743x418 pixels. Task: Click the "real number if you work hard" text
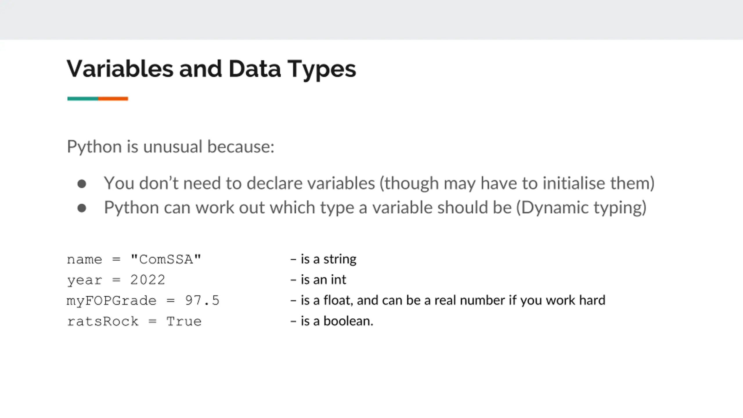[520, 300]
